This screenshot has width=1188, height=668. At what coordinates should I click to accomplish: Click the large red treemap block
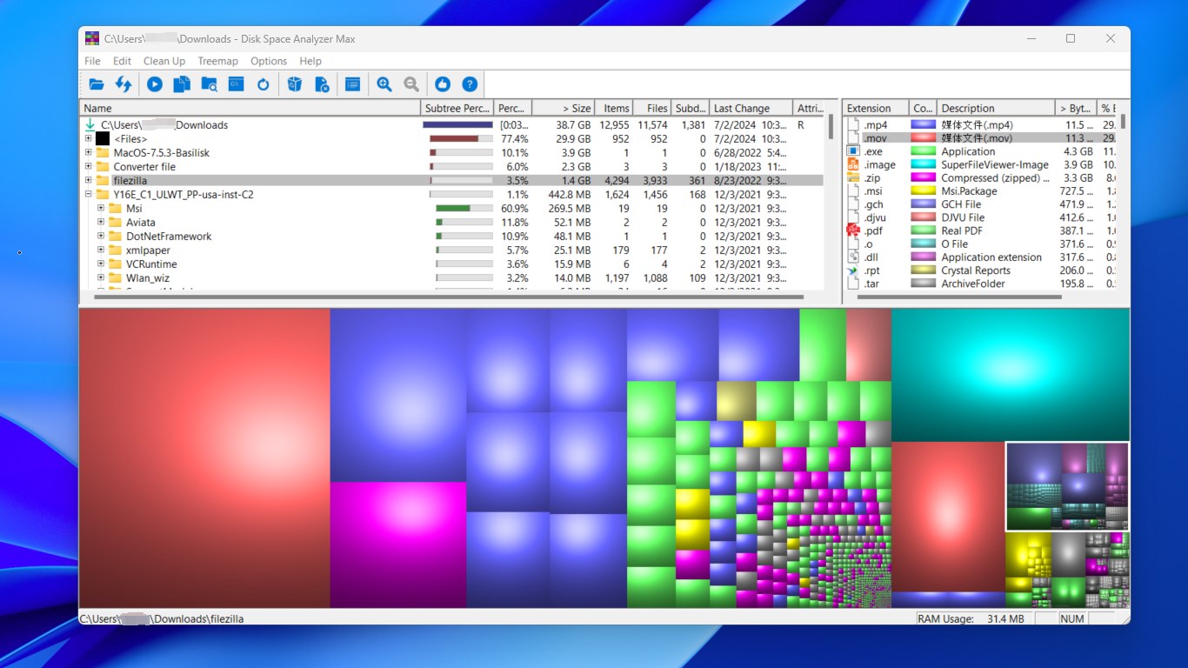(204, 458)
